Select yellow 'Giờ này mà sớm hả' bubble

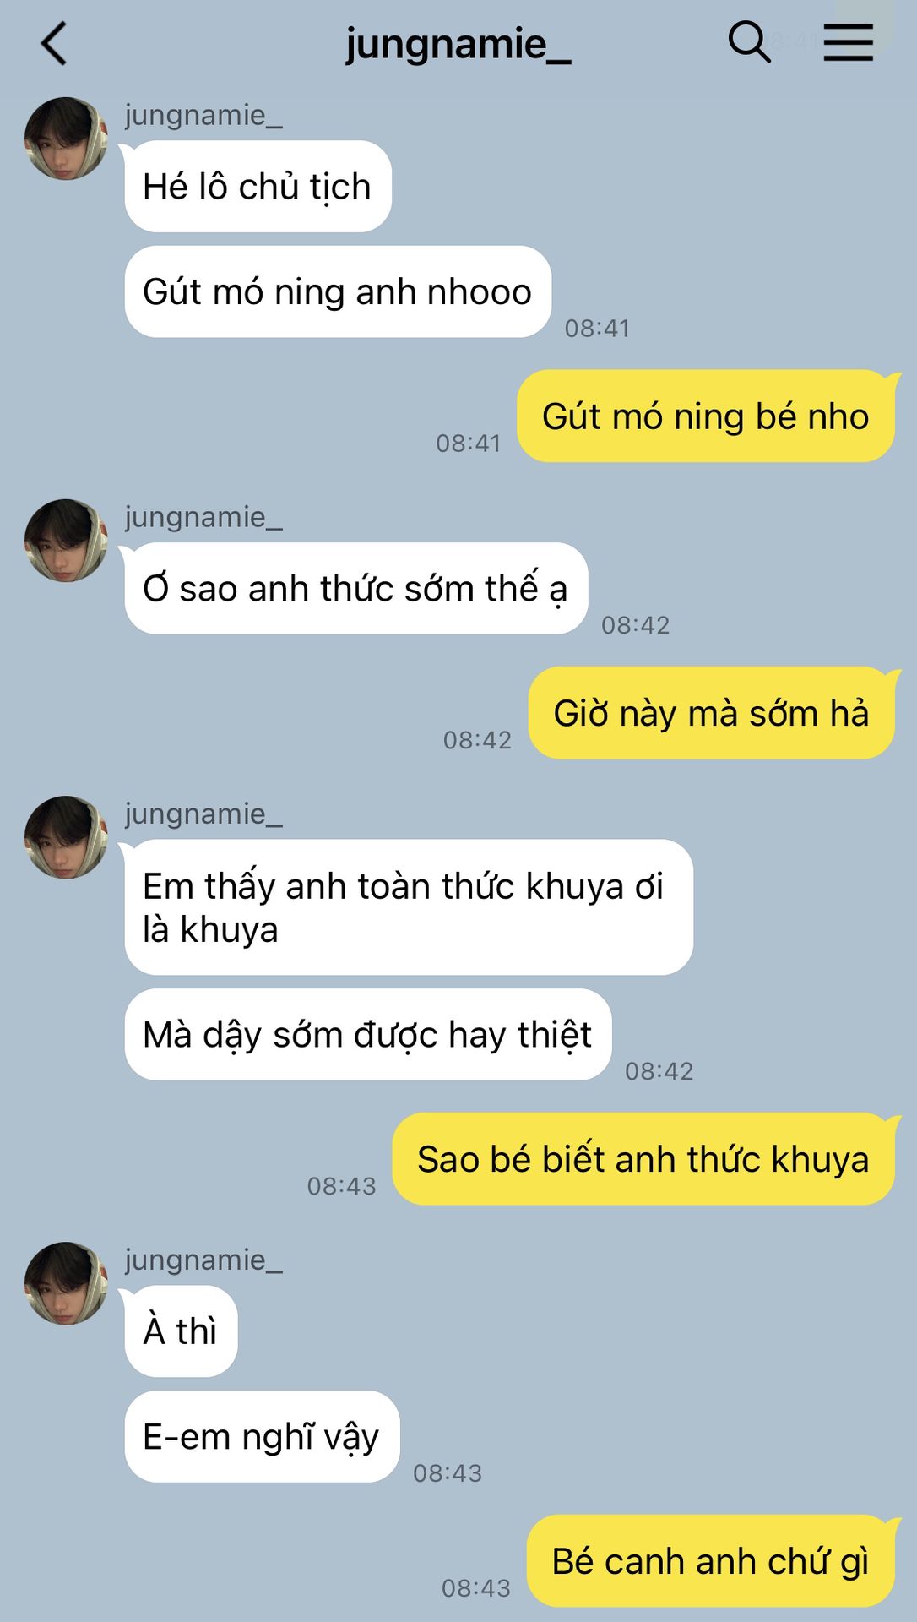click(x=711, y=713)
